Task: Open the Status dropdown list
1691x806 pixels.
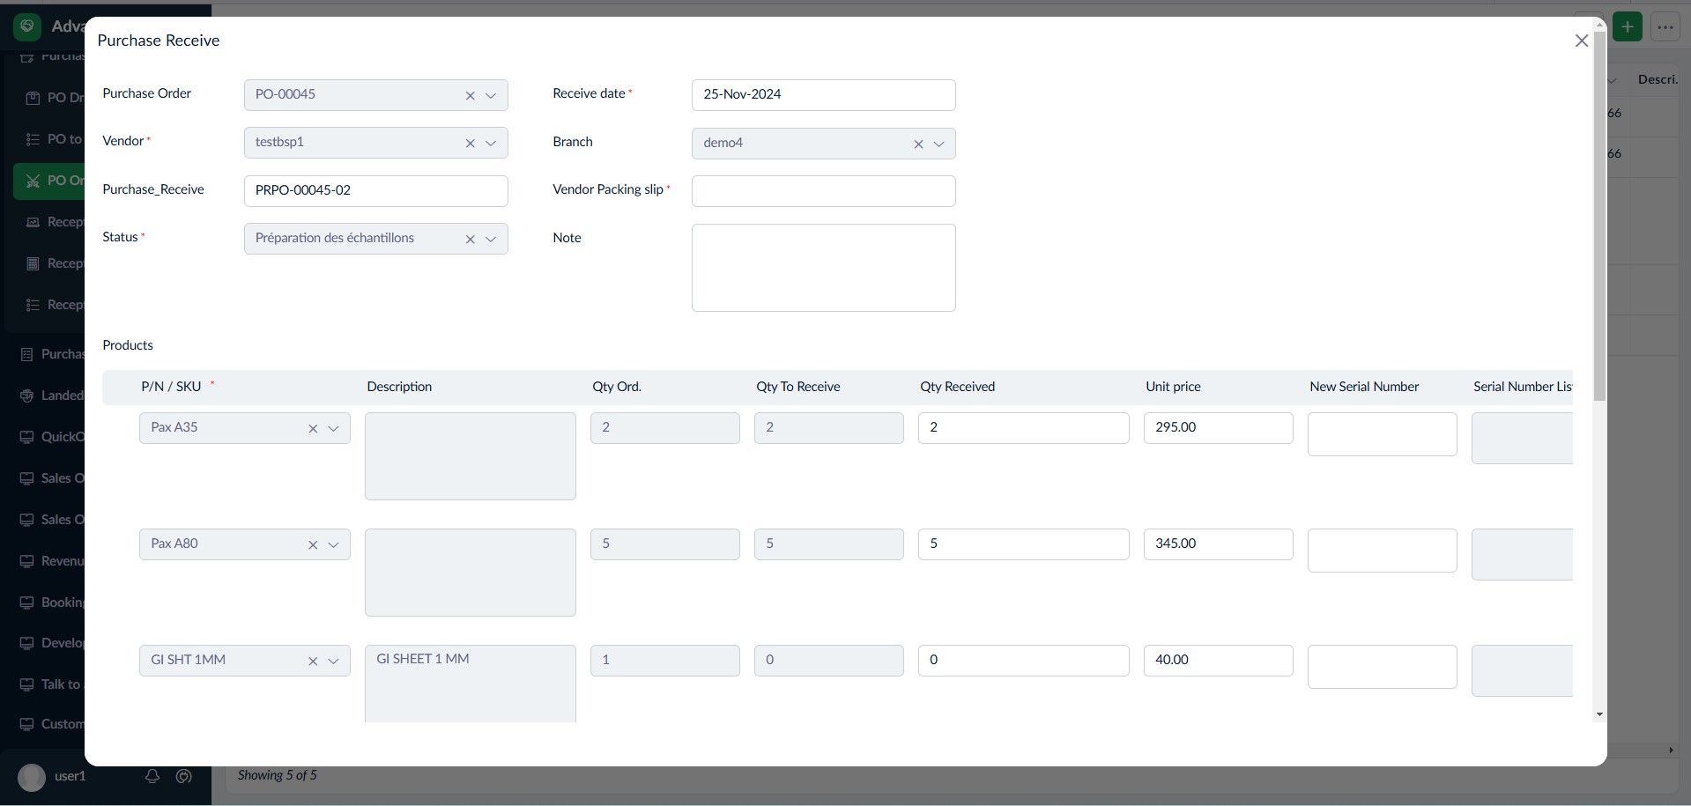Action: [x=491, y=240]
